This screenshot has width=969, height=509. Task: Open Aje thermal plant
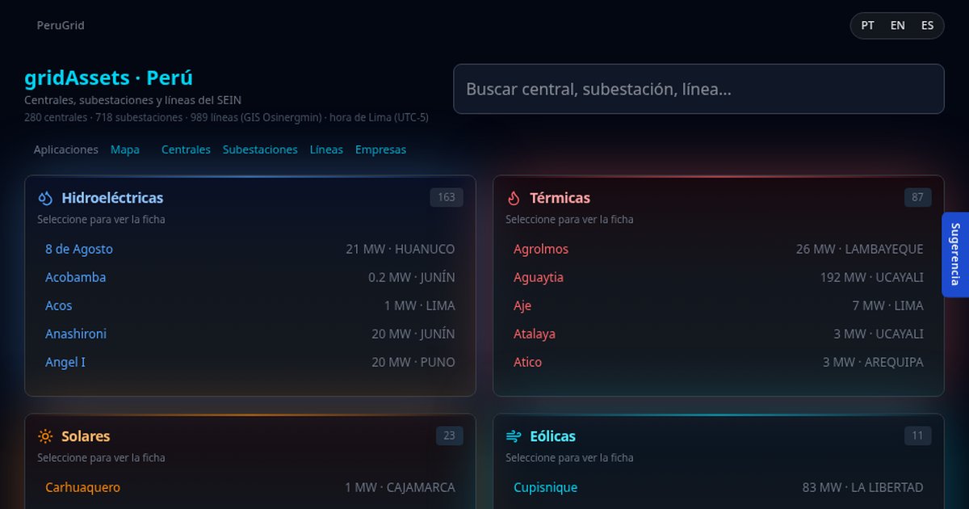[x=522, y=305]
